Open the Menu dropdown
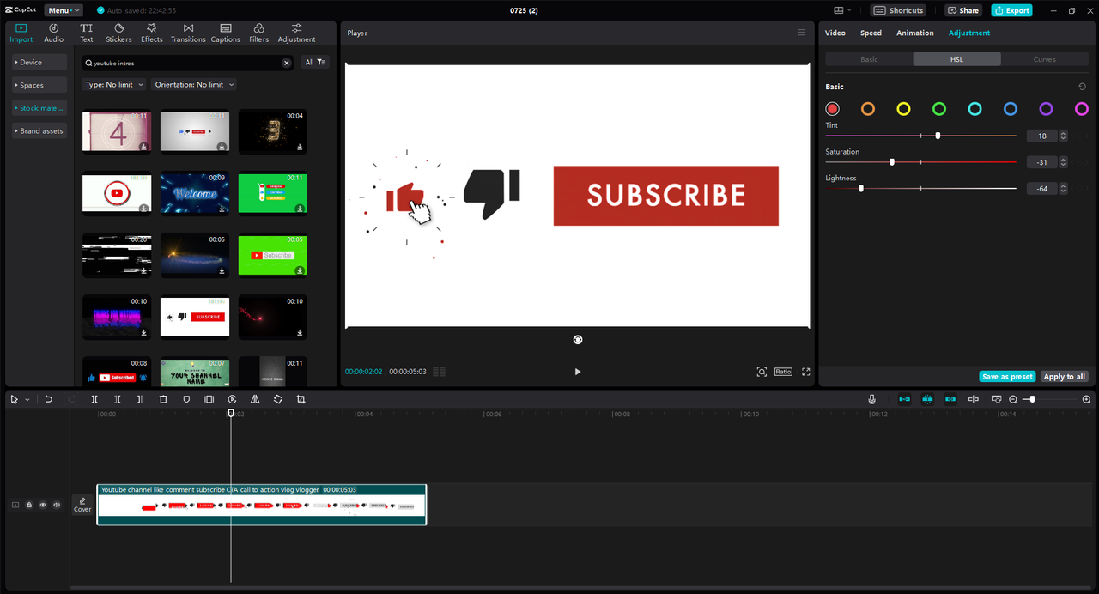Viewport: 1099px width, 594px height. tap(64, 10)
